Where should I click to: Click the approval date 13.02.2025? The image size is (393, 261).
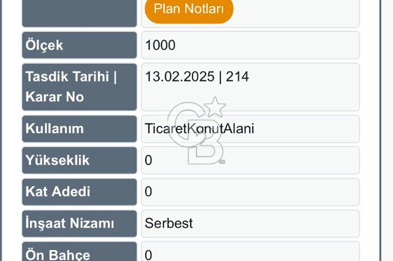(x=179, y=77)
